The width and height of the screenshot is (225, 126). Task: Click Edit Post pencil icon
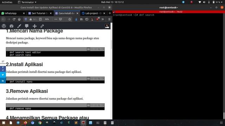click(42, 26)
